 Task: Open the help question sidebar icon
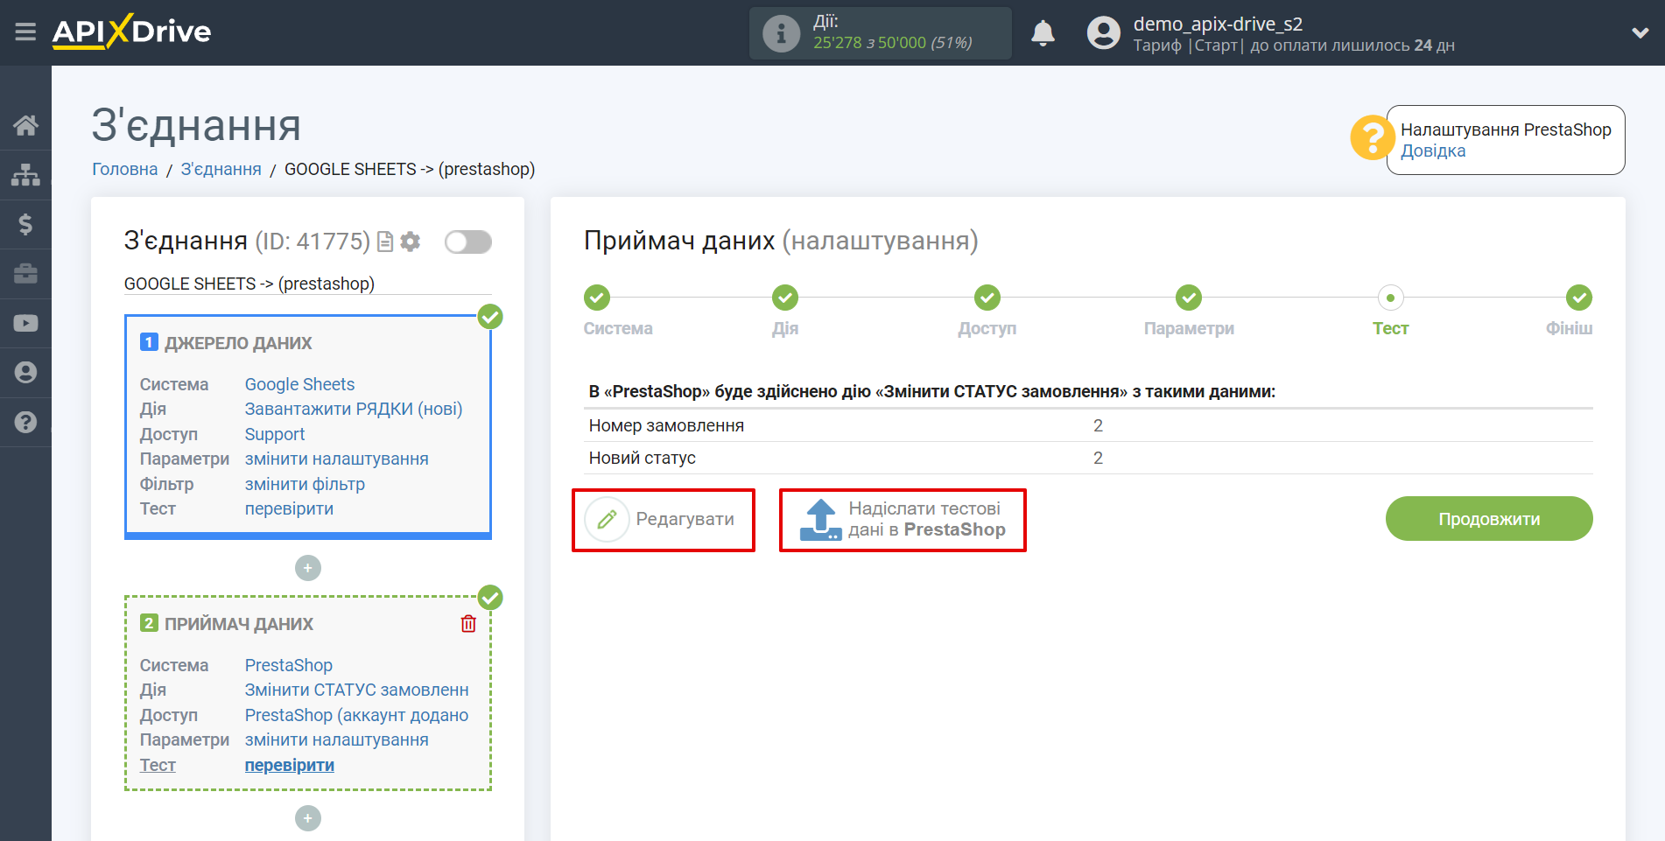tap(25, 422)
